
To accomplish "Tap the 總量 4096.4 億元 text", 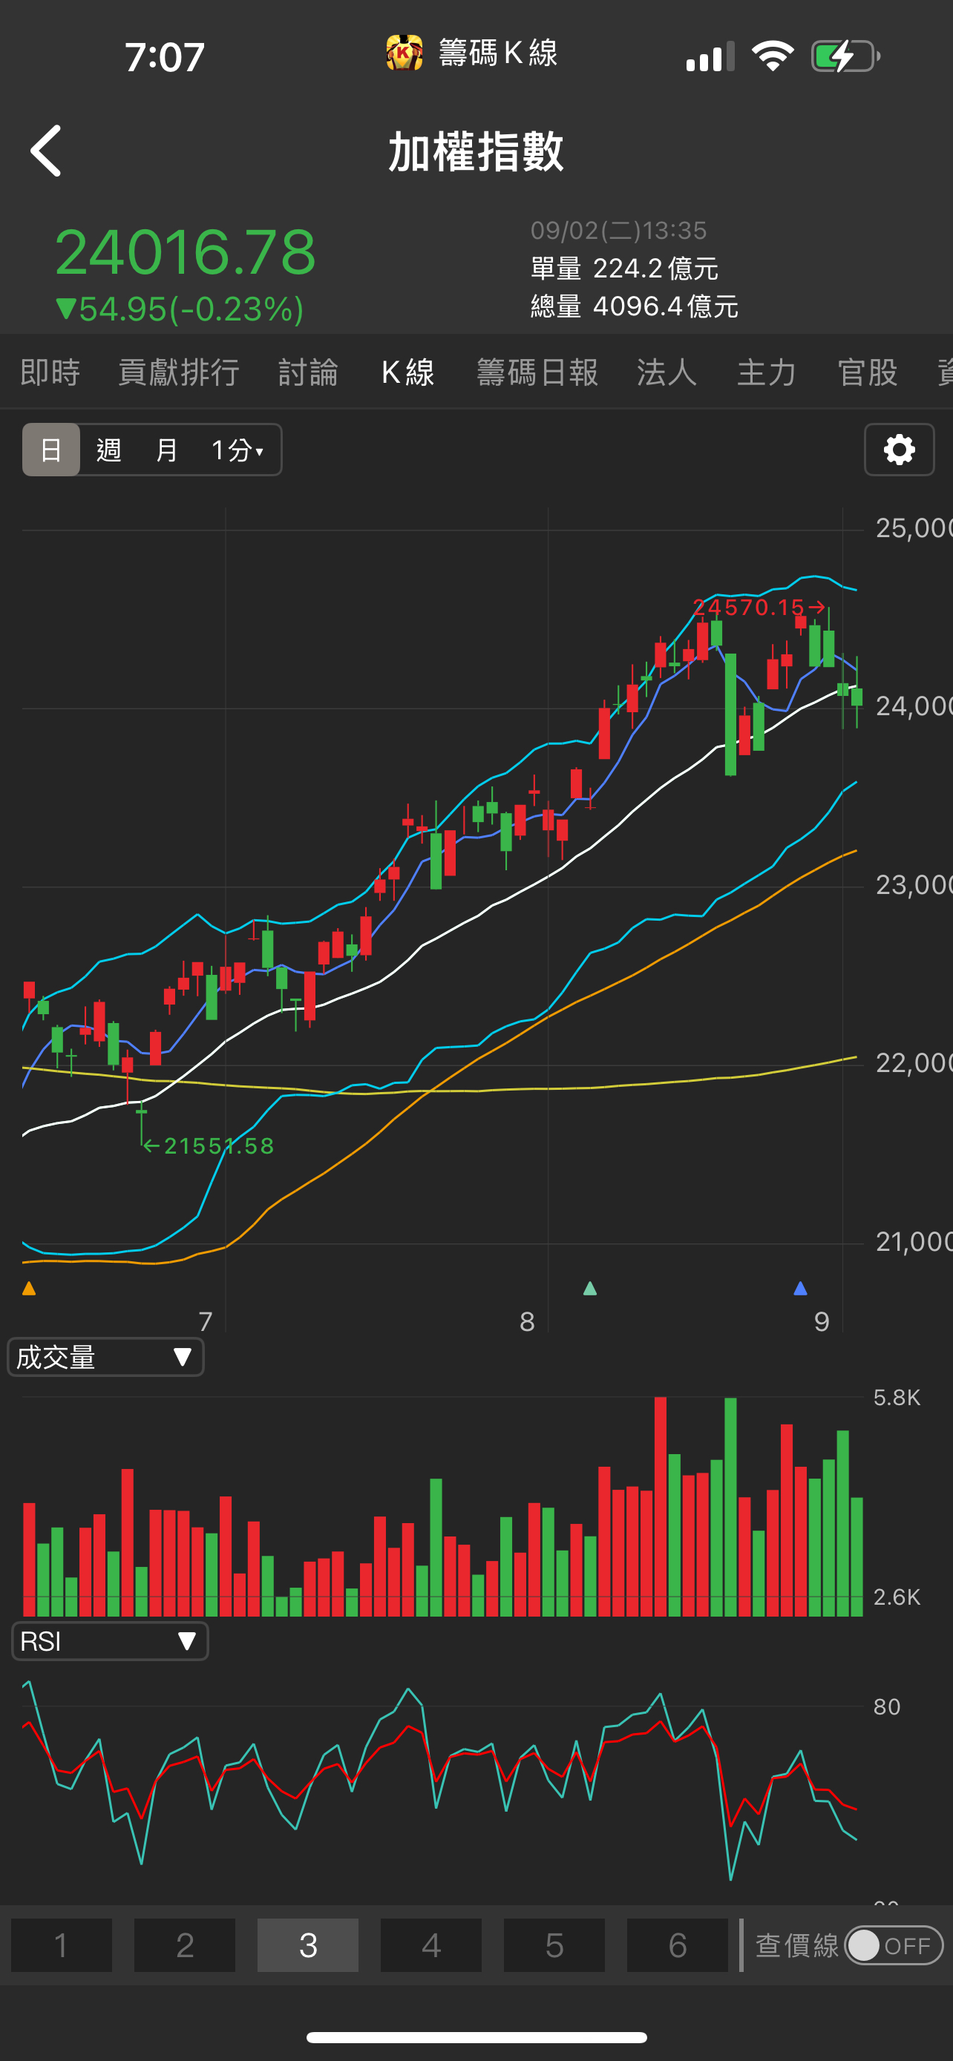I will coord(635,306).
